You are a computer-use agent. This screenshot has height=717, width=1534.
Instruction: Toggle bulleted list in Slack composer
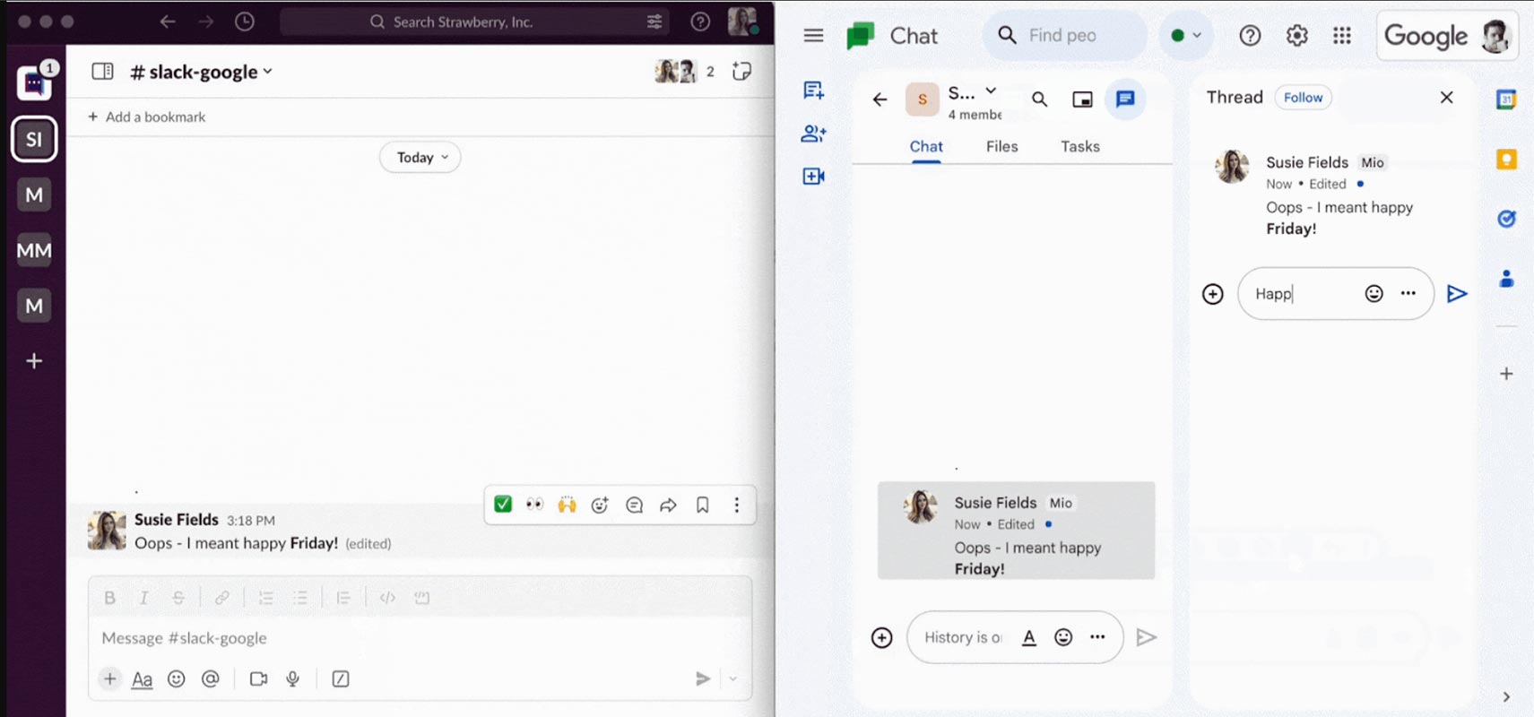pyautogui.click(x=299, y=598)
